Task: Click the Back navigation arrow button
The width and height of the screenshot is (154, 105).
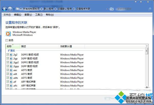Action: pos(5,9)
